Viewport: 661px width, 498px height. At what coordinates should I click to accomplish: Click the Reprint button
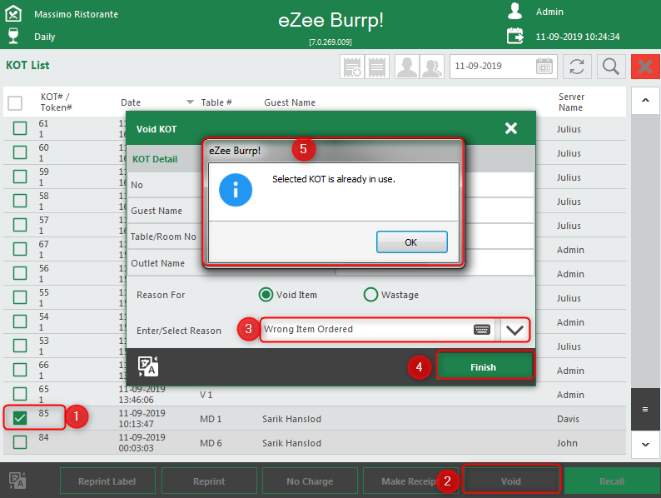coord(209,481)
